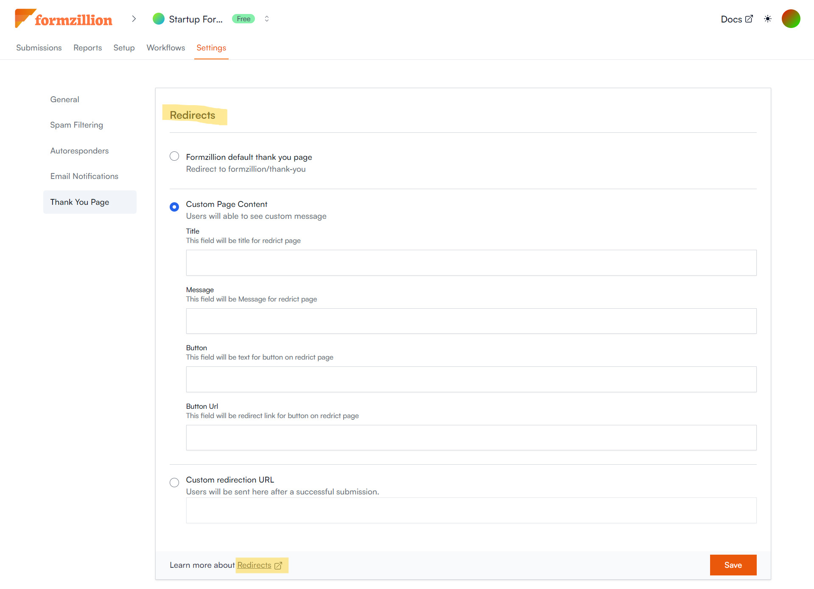Open the Workflows section
The image size is (814, 589).
[x=165, y=48]
